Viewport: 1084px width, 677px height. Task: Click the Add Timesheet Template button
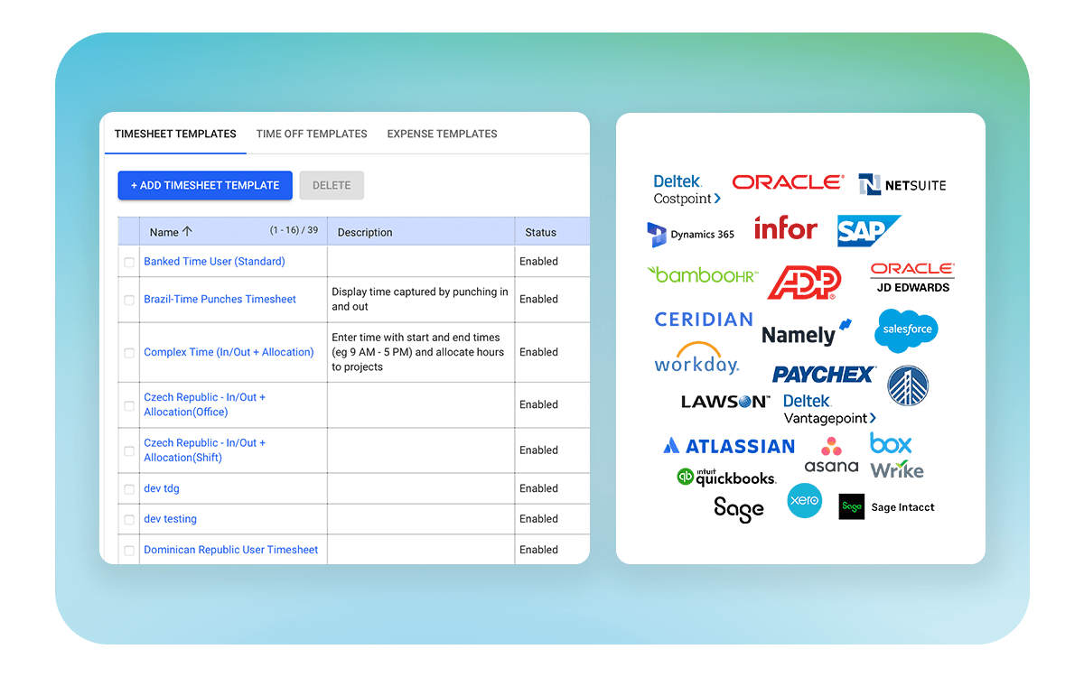pyautogui.click(x=205, y=185)
